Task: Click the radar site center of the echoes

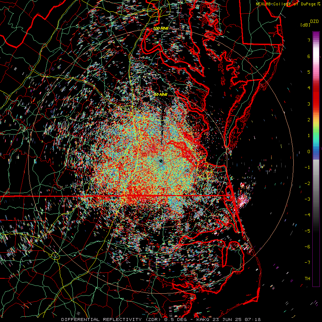Action: pyautogui.click(x=161, y=161)
